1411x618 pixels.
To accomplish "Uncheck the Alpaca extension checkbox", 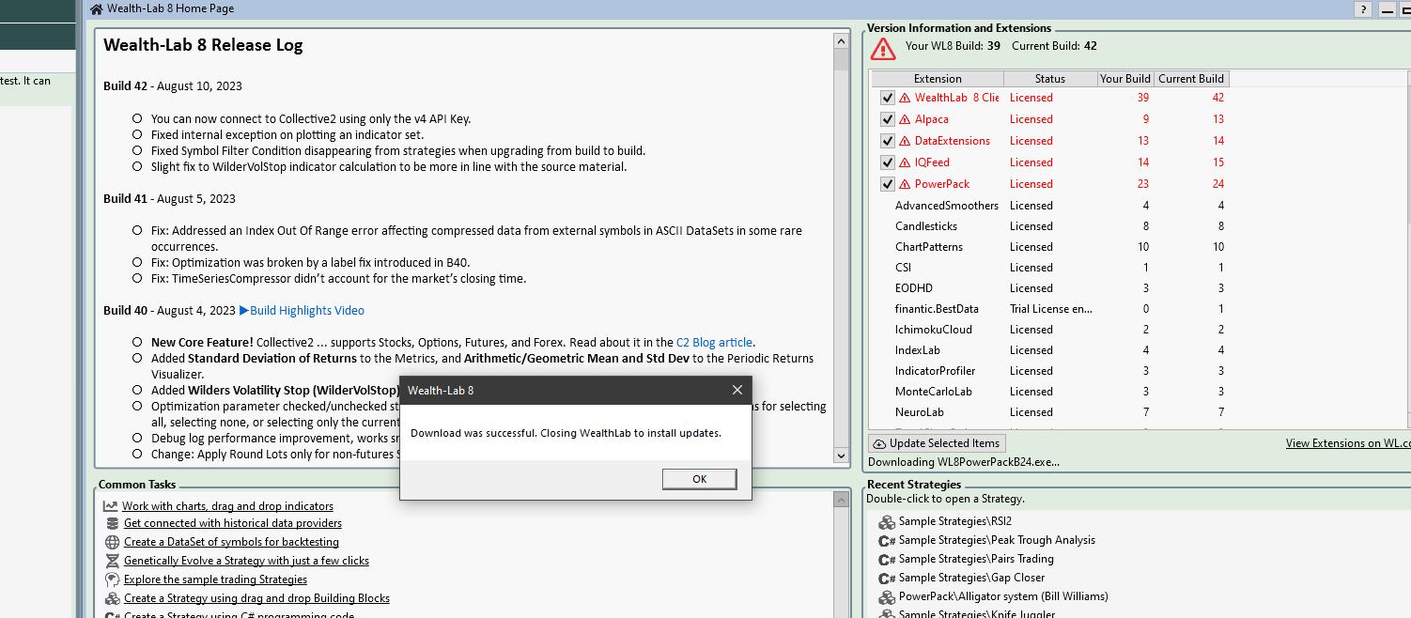I will [887, 119].
